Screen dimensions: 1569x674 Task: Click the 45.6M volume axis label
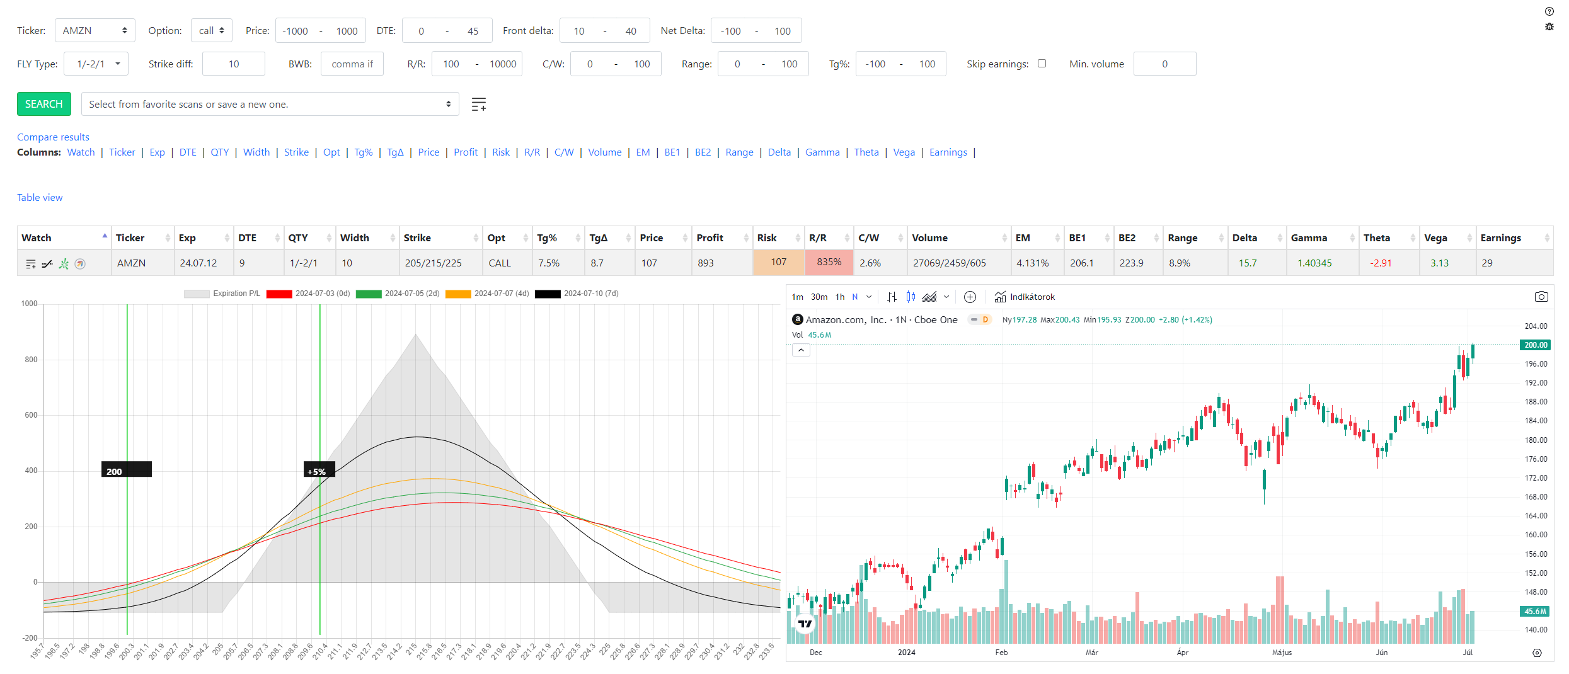(x=1536, y=611)
